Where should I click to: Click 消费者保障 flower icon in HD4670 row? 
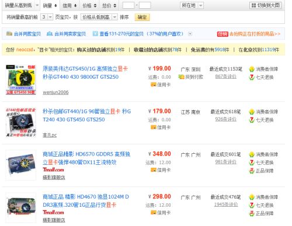(252, 197)
